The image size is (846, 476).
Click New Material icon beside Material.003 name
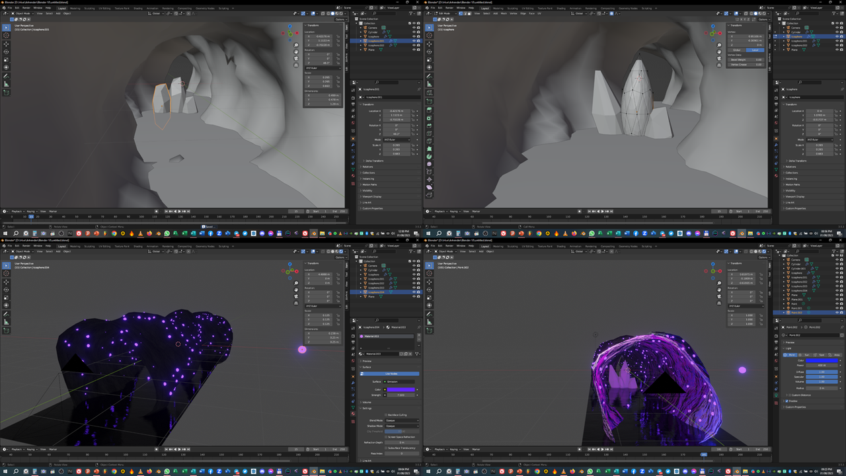tap(406, 354)
